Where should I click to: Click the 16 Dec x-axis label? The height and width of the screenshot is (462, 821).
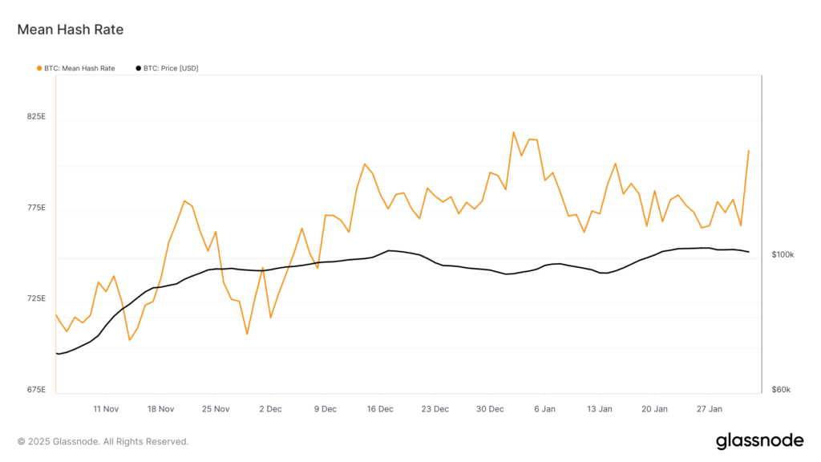tap(380, 409)
